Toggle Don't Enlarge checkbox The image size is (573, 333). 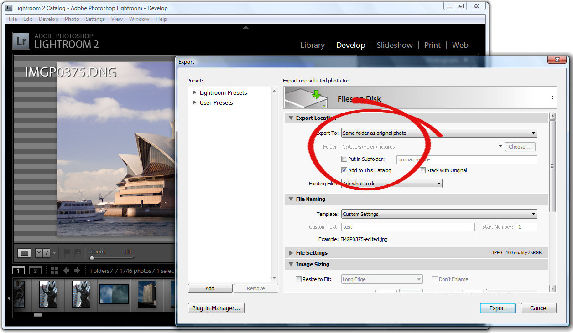point(435,279)
